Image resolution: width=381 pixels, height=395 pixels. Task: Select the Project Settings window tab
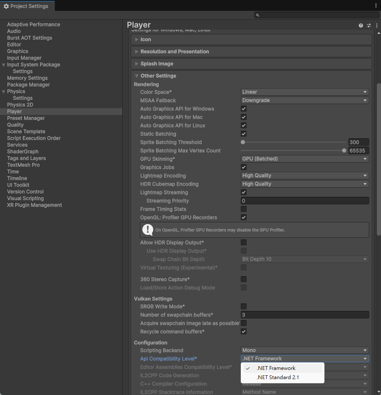point(27,6)
